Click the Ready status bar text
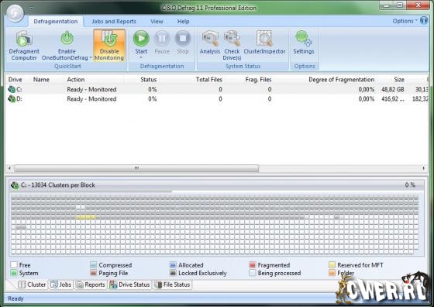This screenshot has height=307, width=434. (15, 298)
